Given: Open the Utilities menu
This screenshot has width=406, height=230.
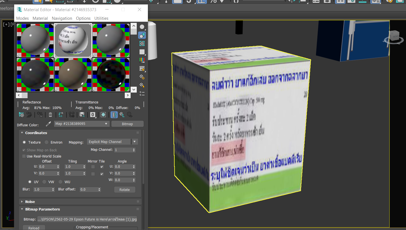Looking at the screenshot, I should (x=101, y=18).
